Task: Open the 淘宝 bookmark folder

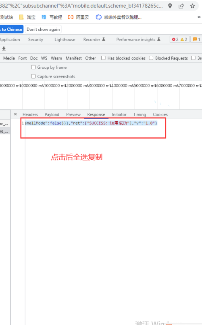Action: click(x=27, y=17)
